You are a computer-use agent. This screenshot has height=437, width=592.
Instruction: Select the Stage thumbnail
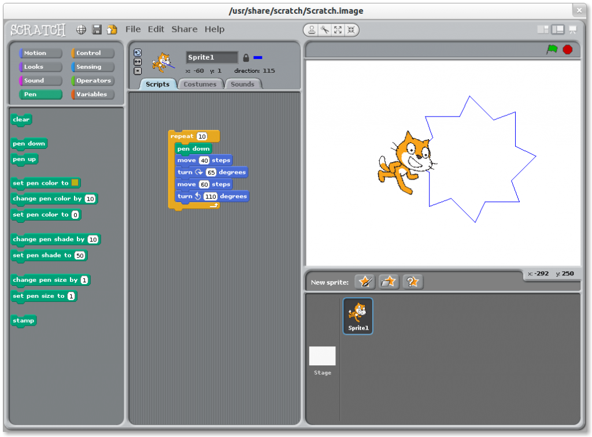pyautogui.click(x=322, y=355)
